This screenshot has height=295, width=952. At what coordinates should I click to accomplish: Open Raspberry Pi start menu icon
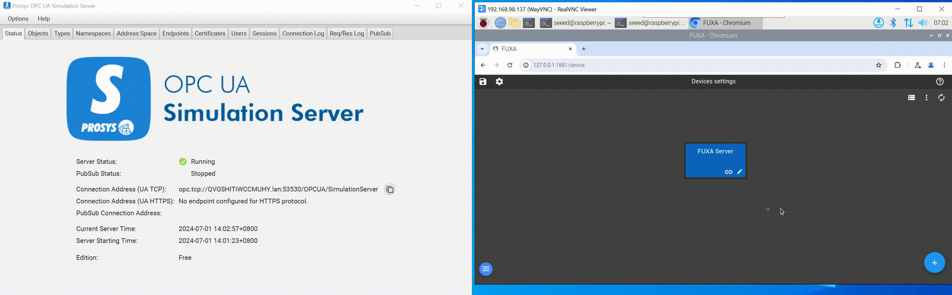483,23
